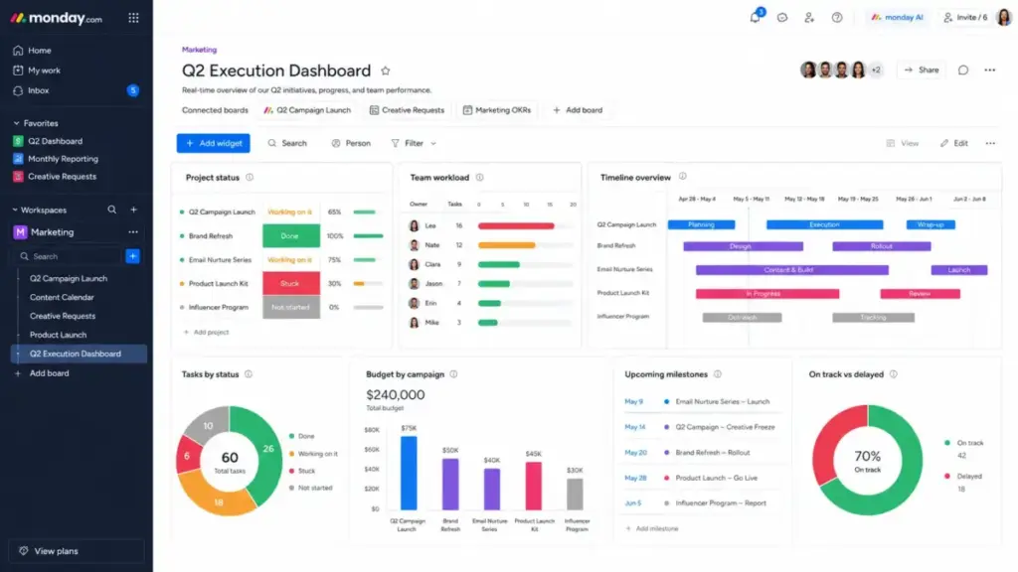Click the View toolbar button

[x=903, y=143]
